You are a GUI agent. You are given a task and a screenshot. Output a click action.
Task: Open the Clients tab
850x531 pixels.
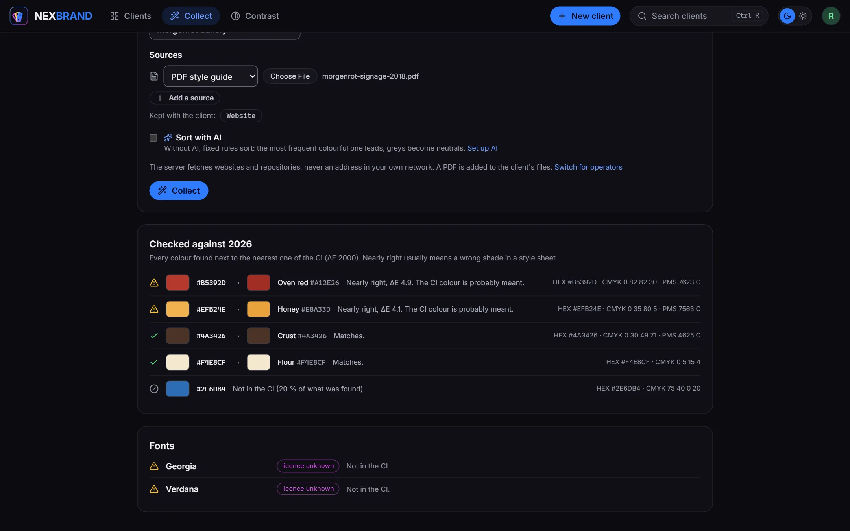tap(130, 16)
